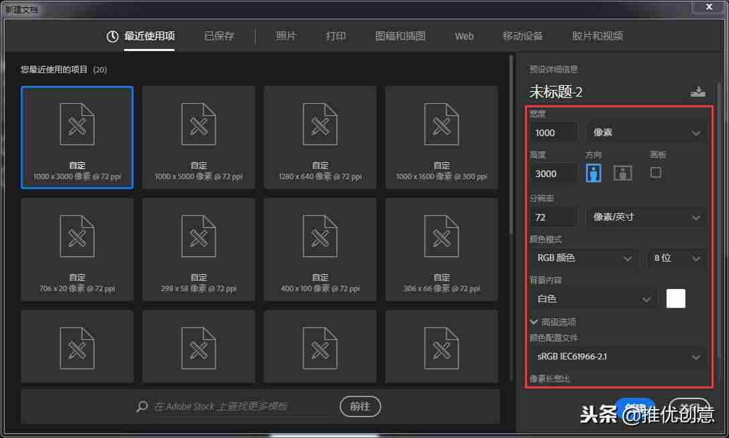The width and height of the screenshot is (729, 438).
Task: Click the document icon of 1000 x 5000 preset
Action: point(199,125)
